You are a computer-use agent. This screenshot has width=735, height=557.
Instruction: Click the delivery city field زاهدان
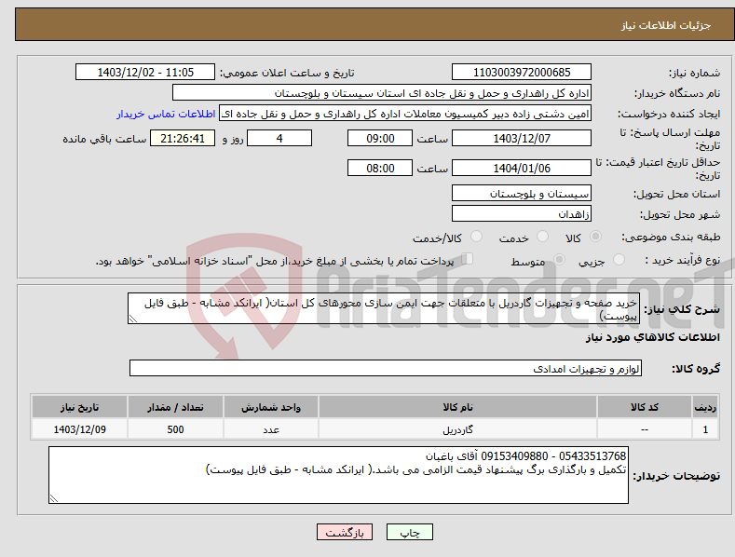point(522,214)
